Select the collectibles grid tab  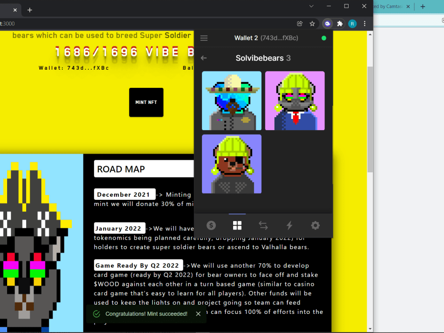pos(237,226)
